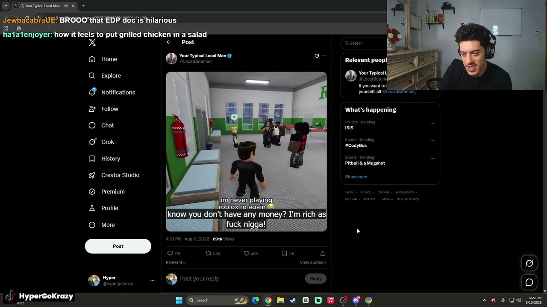
Task: Click the share upload icon on post
Action: 323,253
